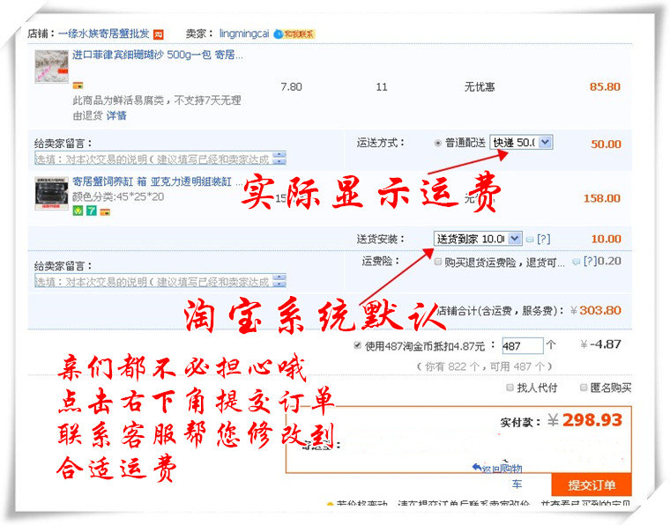Screen dimensions: 670x525
Task: Click the 提交订单 submit button
Action: pyautogui.click(x=592, y=485)
